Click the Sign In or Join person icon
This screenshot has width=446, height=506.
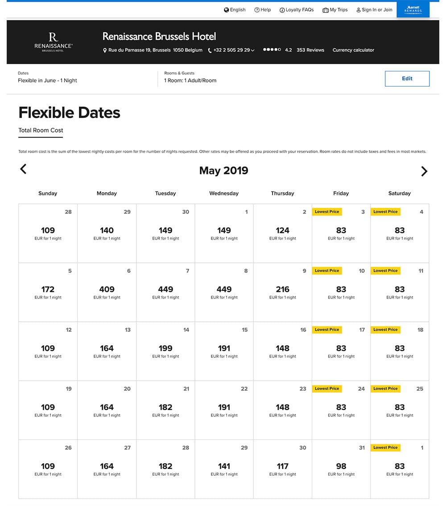click(x=358, y=10)
